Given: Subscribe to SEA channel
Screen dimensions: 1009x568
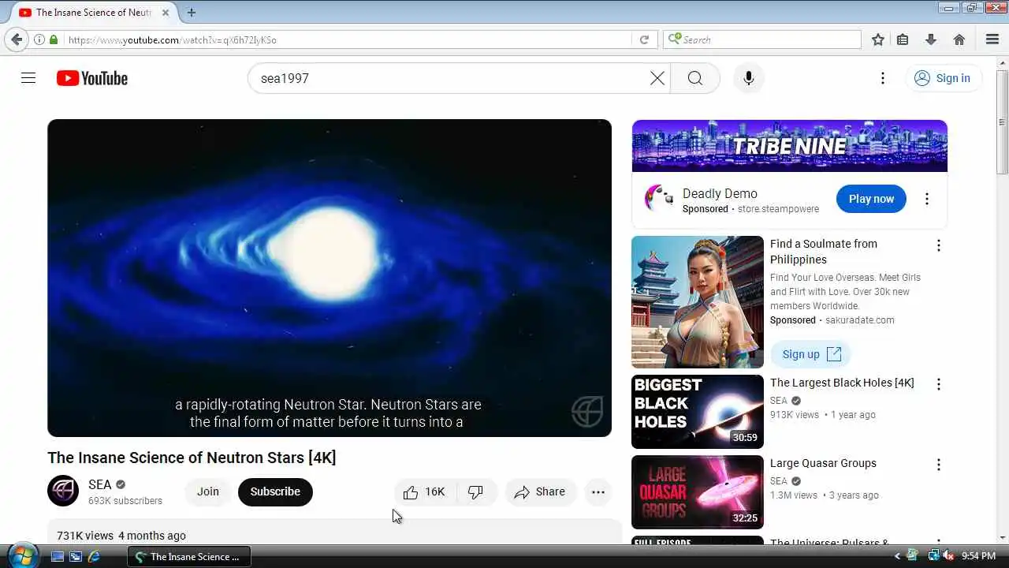Looking at the screenshot, I should (x=275, y=491).
